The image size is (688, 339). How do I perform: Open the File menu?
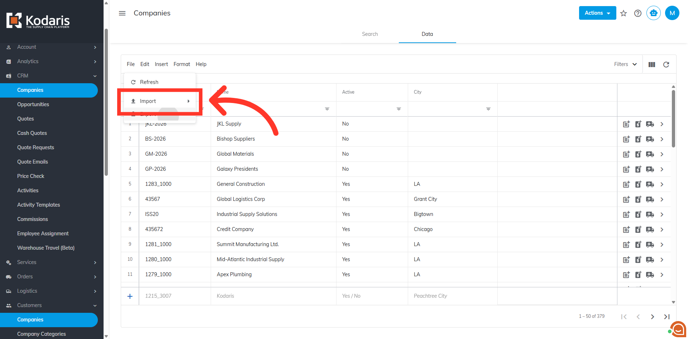tap(131, 64)
